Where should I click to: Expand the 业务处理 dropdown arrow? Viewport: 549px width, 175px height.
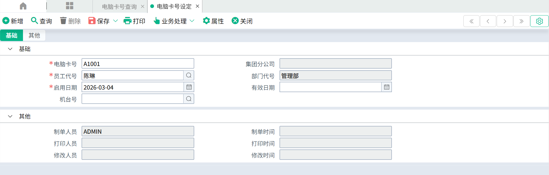[192, 21]
